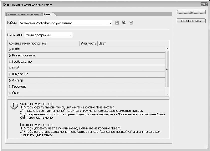Viewport: 210px width, 151px height.
Task: Expand the Просмотр menu group
Action: [x=10, y=87]
